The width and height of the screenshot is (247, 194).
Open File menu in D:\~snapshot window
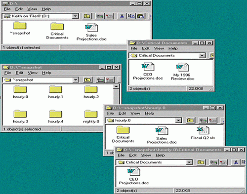coord(7,73)
